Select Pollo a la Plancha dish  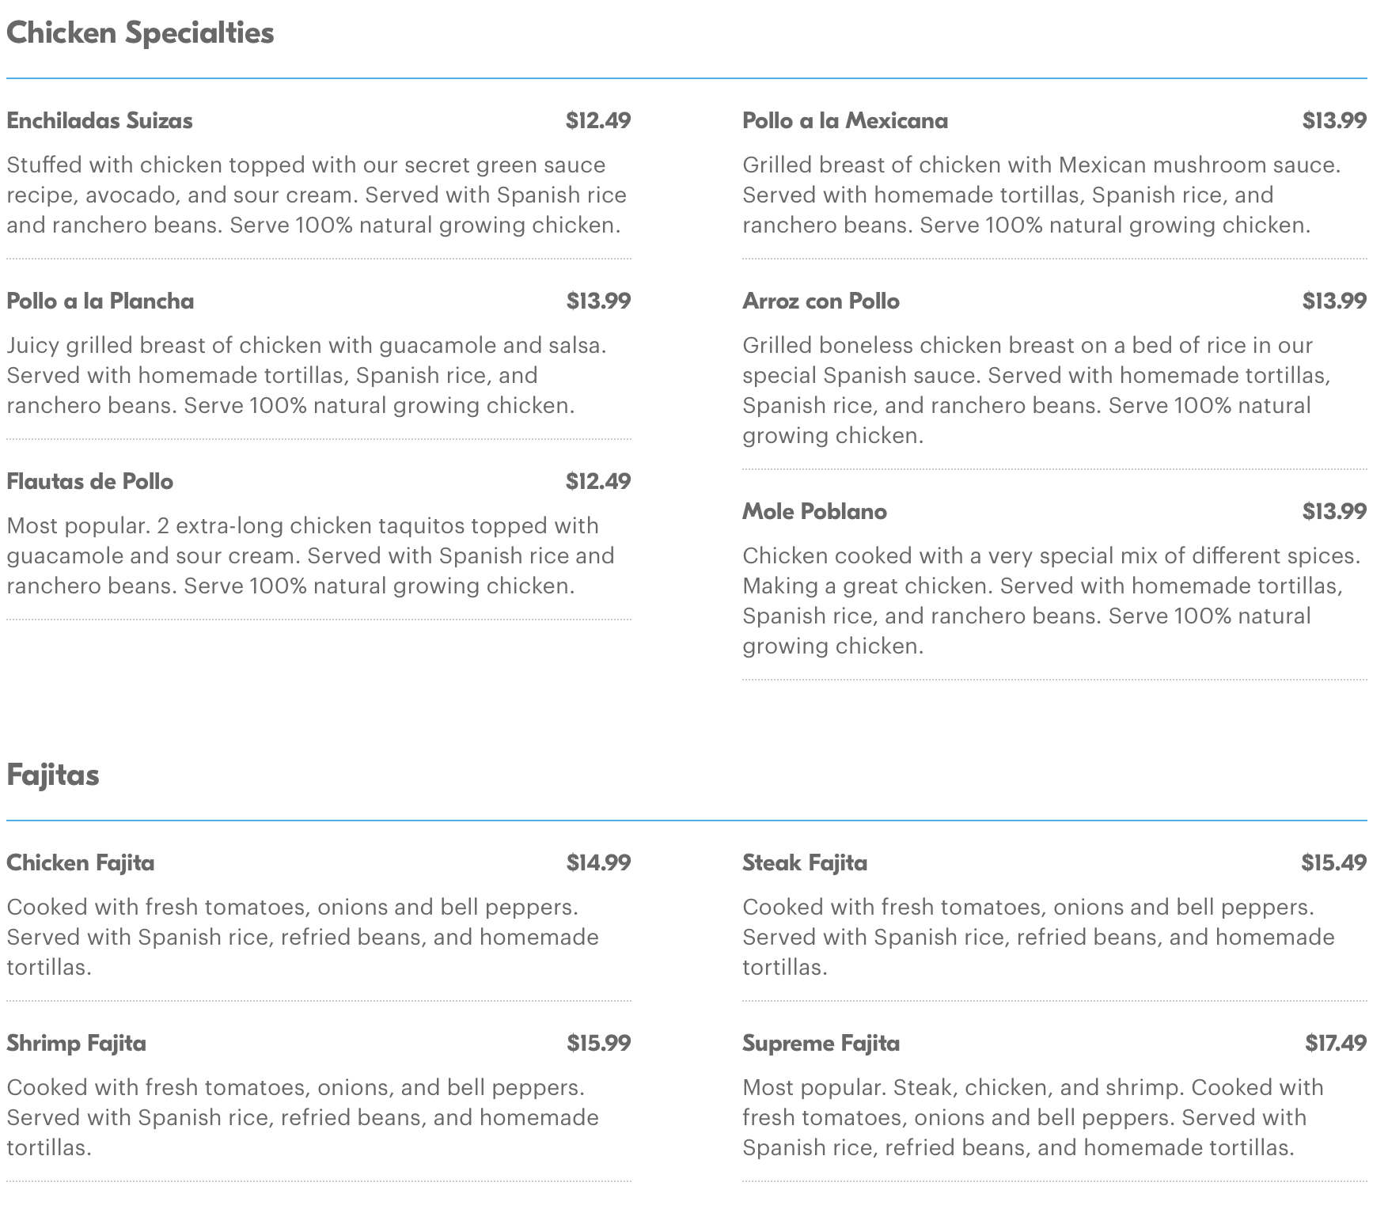[100, 301]
